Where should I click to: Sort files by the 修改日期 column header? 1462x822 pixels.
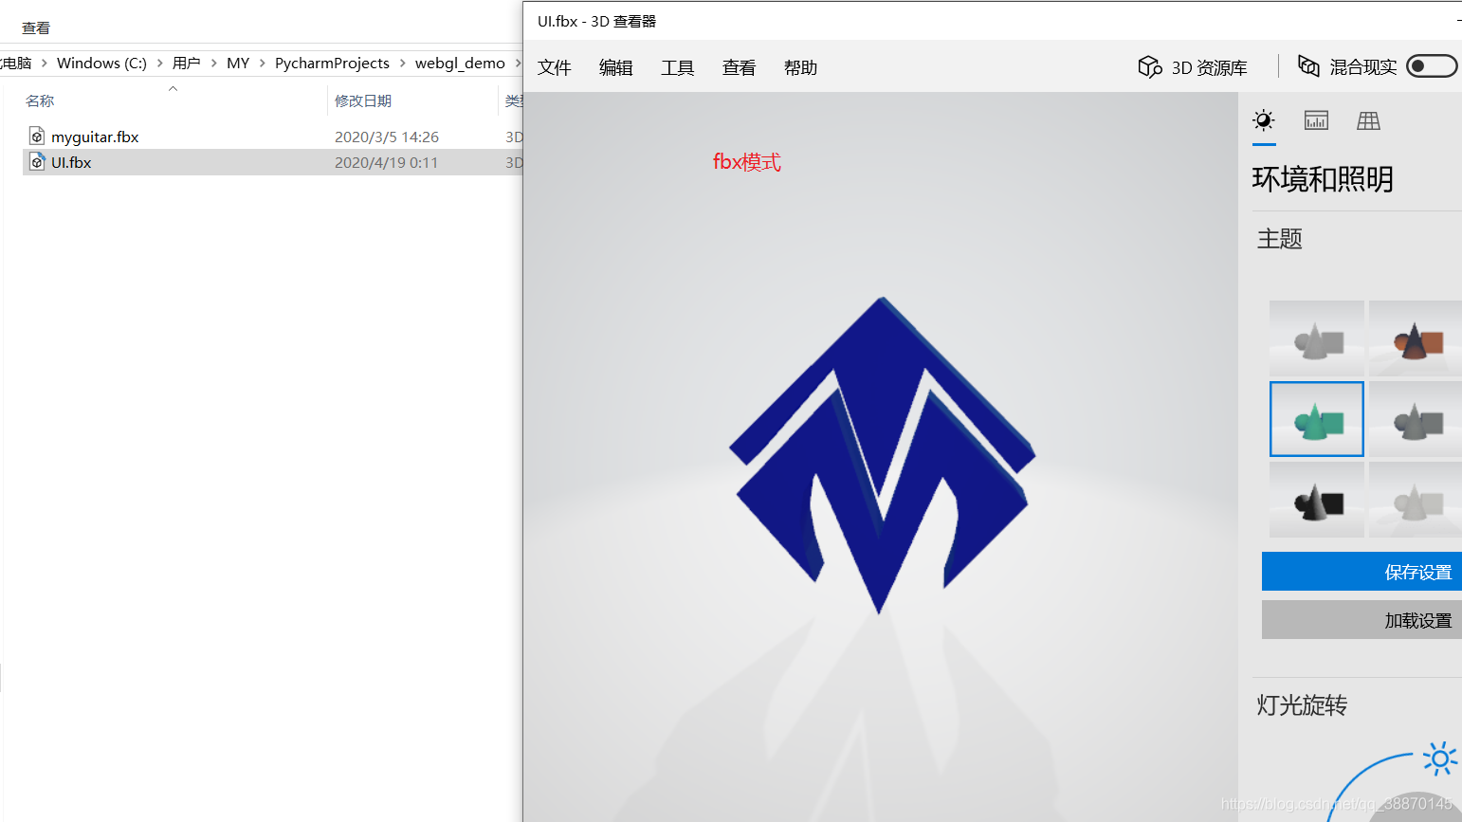pos(363,101)
